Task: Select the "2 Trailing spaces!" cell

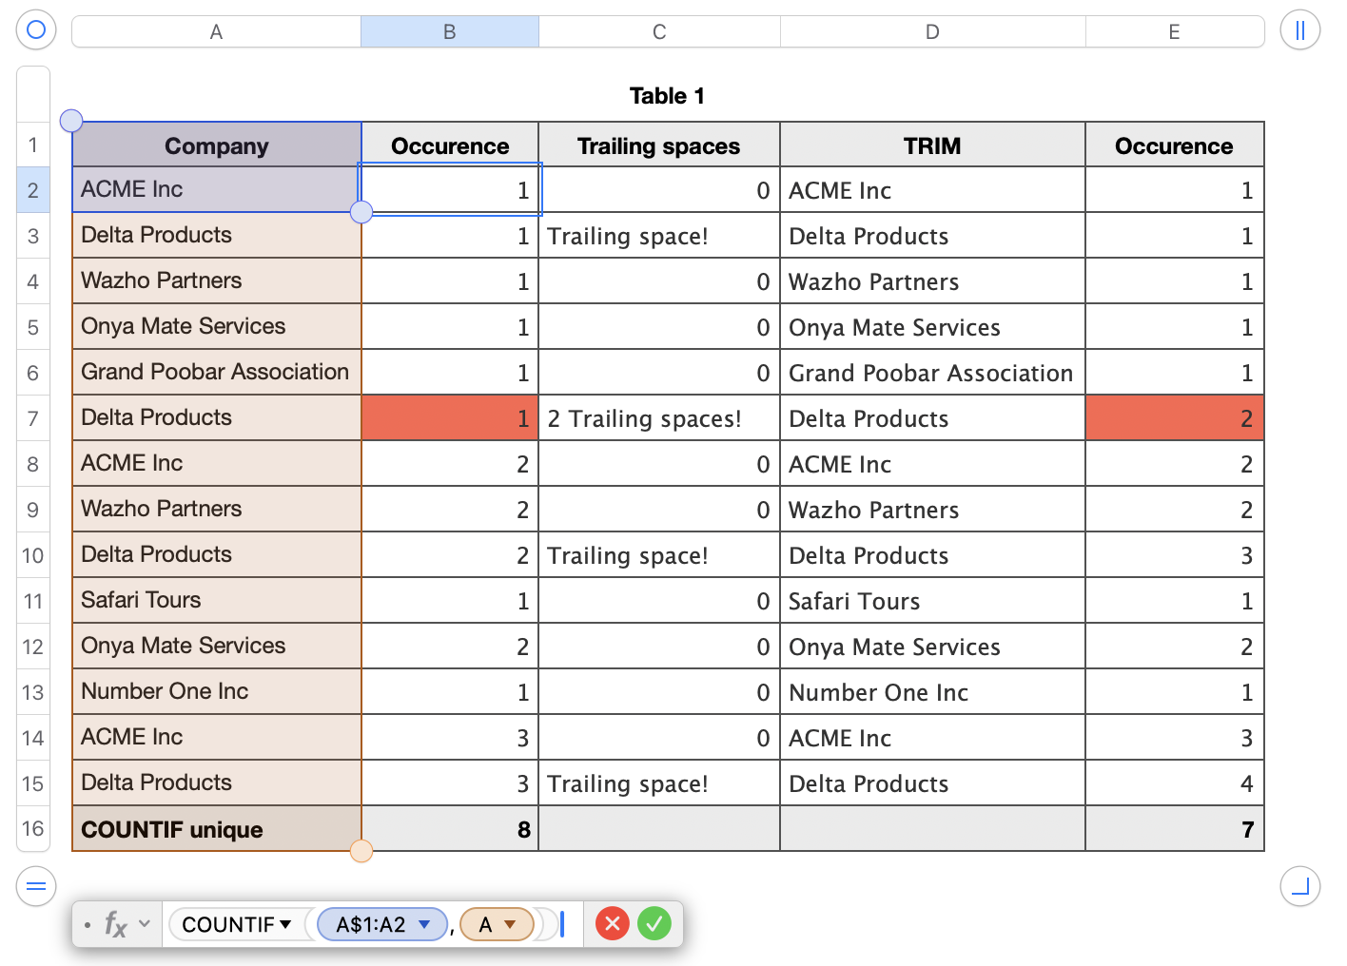Action: pyautogui.click(x=659, y=417)
